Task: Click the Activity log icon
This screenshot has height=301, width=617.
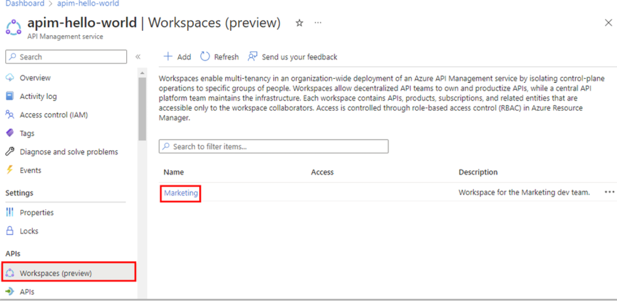Action: click(10, 96)
